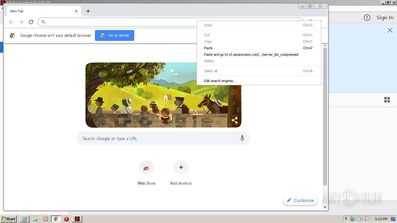Open the Web Store shortcut icon

[146, 168]
